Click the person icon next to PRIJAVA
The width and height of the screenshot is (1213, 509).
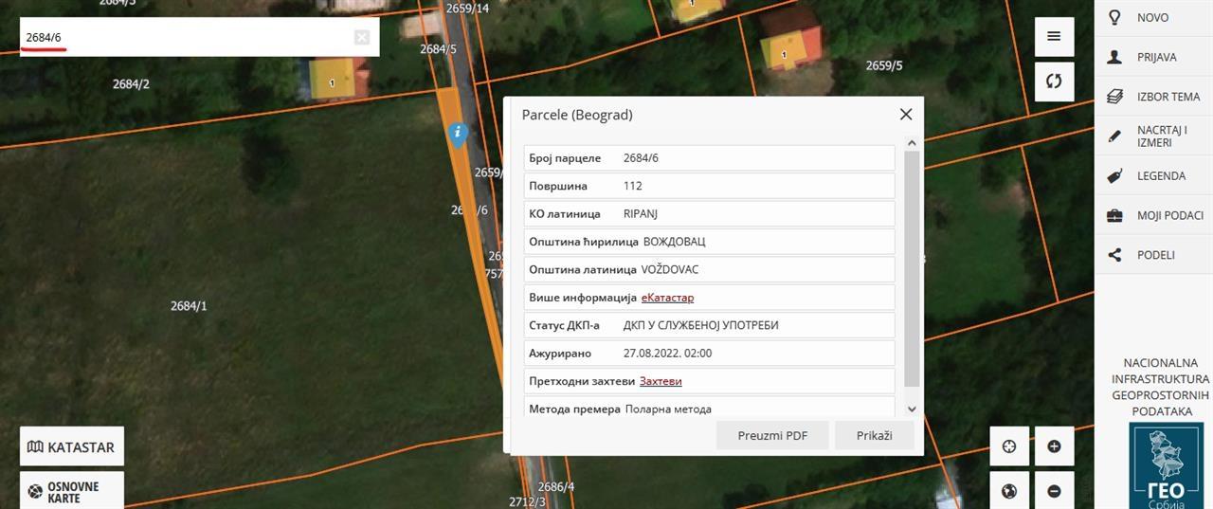click(x=1114, y=57)
